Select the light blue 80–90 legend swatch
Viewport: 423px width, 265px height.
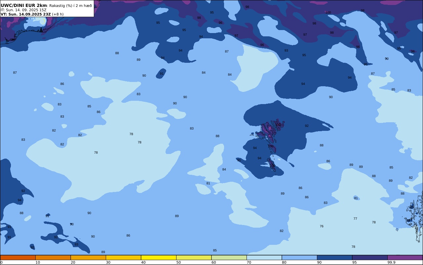click(x=299, y=257)
